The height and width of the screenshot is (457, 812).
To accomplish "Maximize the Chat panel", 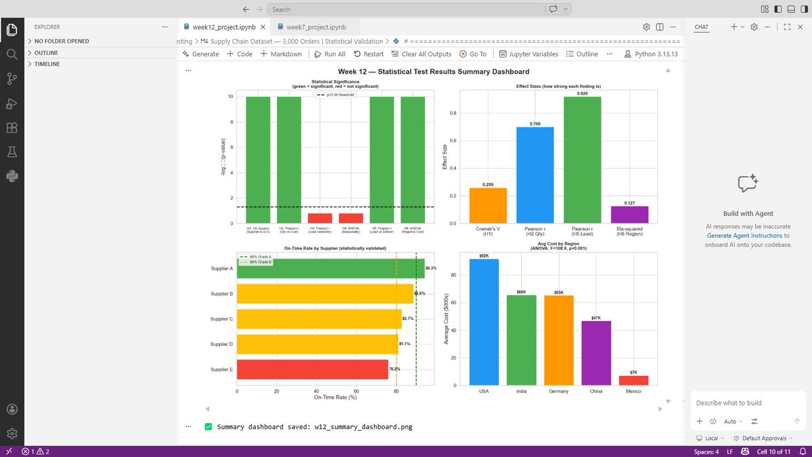I will 788,27.
